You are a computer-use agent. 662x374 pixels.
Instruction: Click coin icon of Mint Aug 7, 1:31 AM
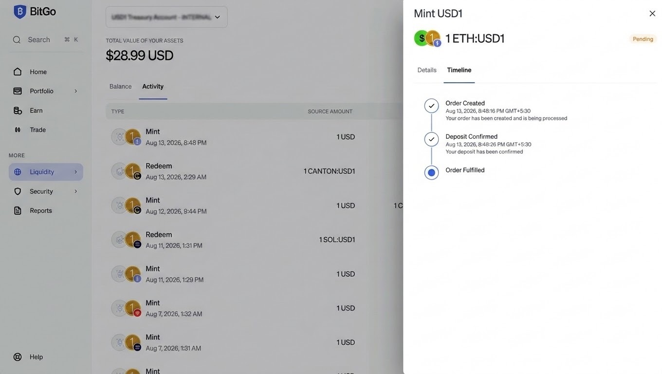tap(127, 342)
